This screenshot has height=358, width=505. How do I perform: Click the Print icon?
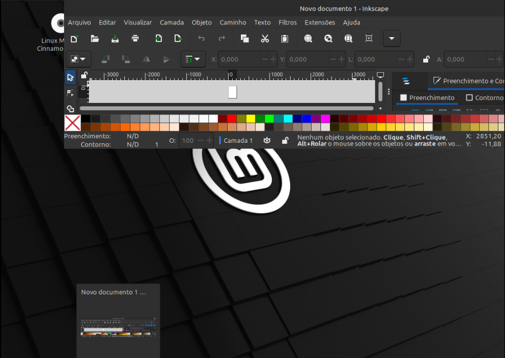[x=135, y=39]
